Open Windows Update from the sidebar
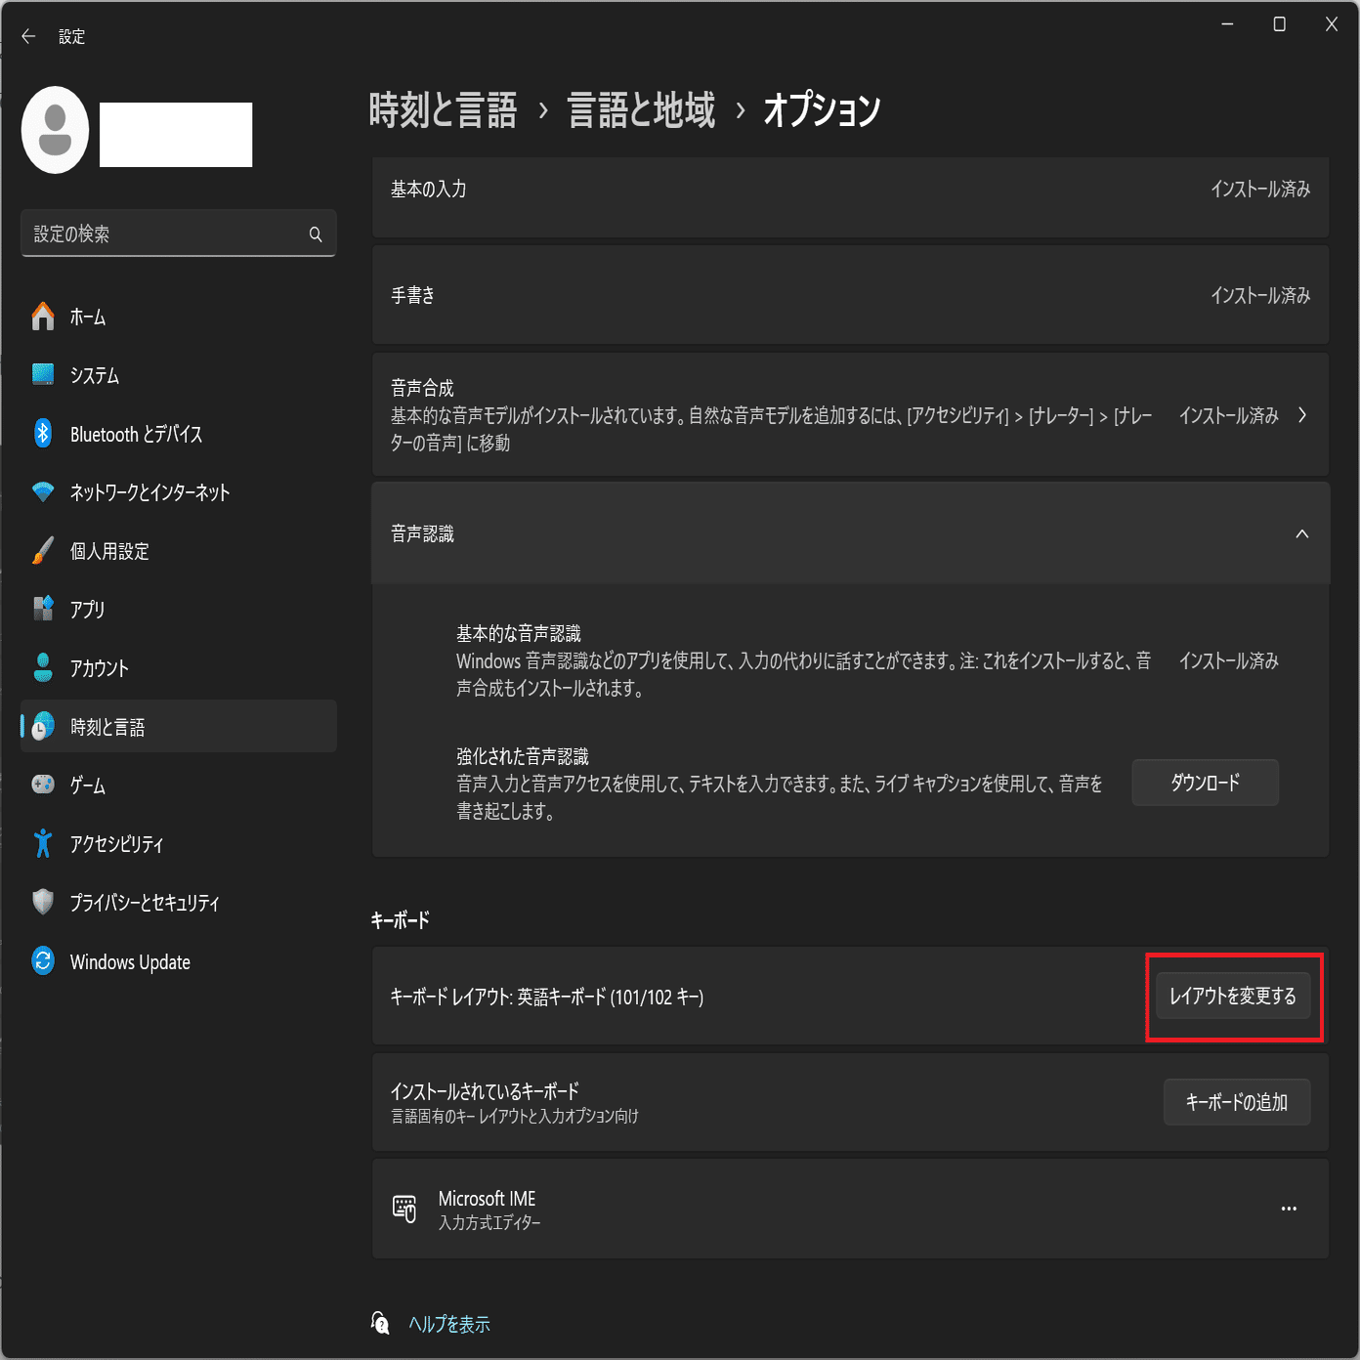1360x1360 pixels. (128, 961)
